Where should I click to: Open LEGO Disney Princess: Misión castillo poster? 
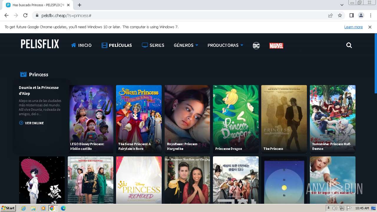[x=91, y=119]
